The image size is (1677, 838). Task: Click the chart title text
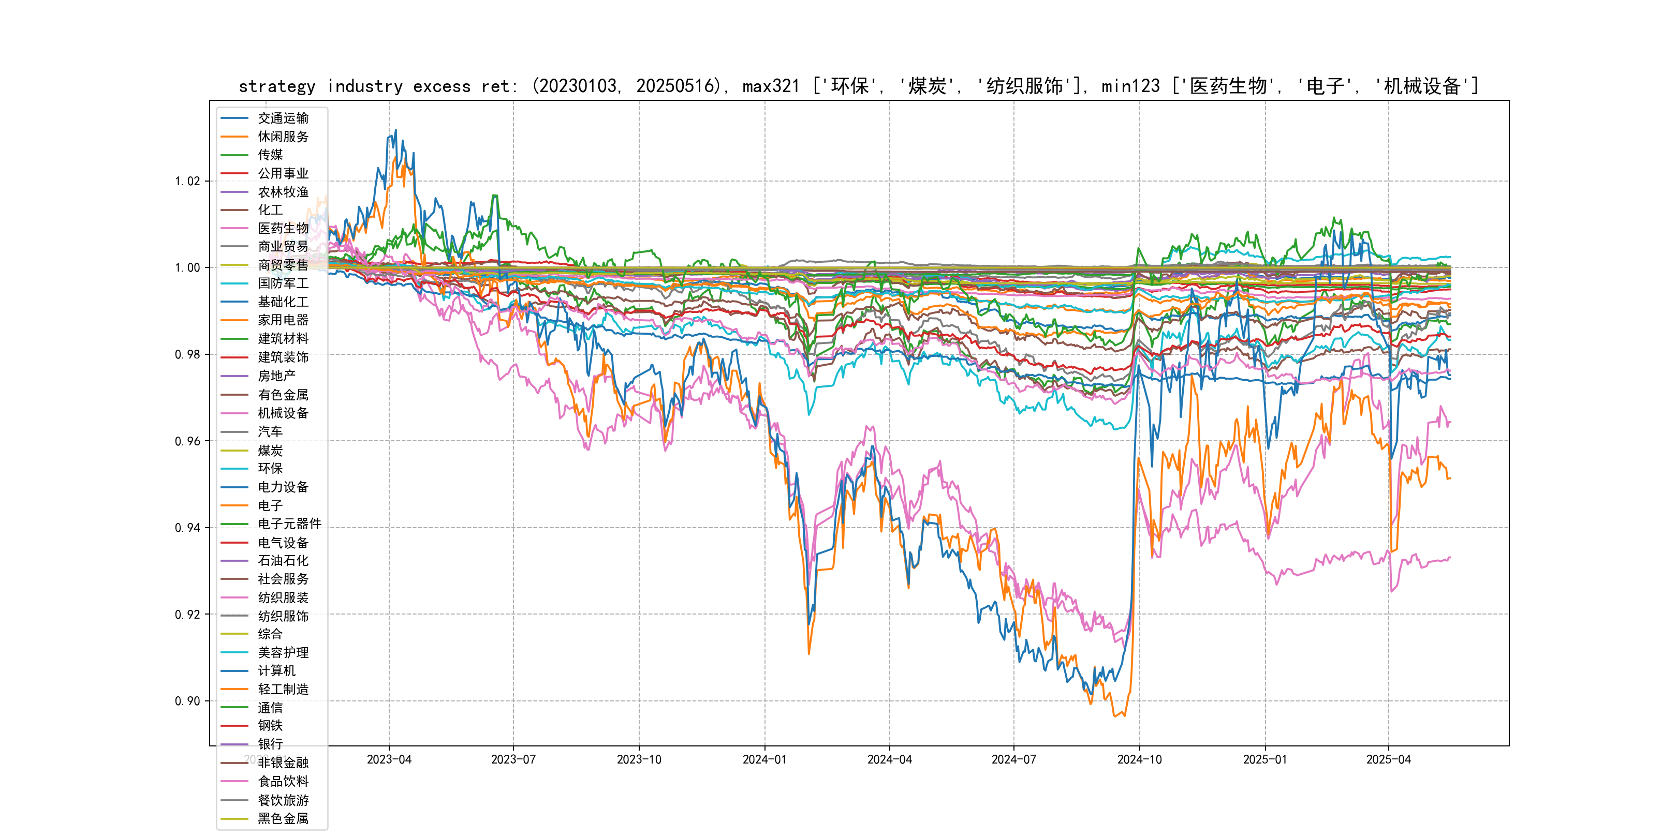pos(858,86)
